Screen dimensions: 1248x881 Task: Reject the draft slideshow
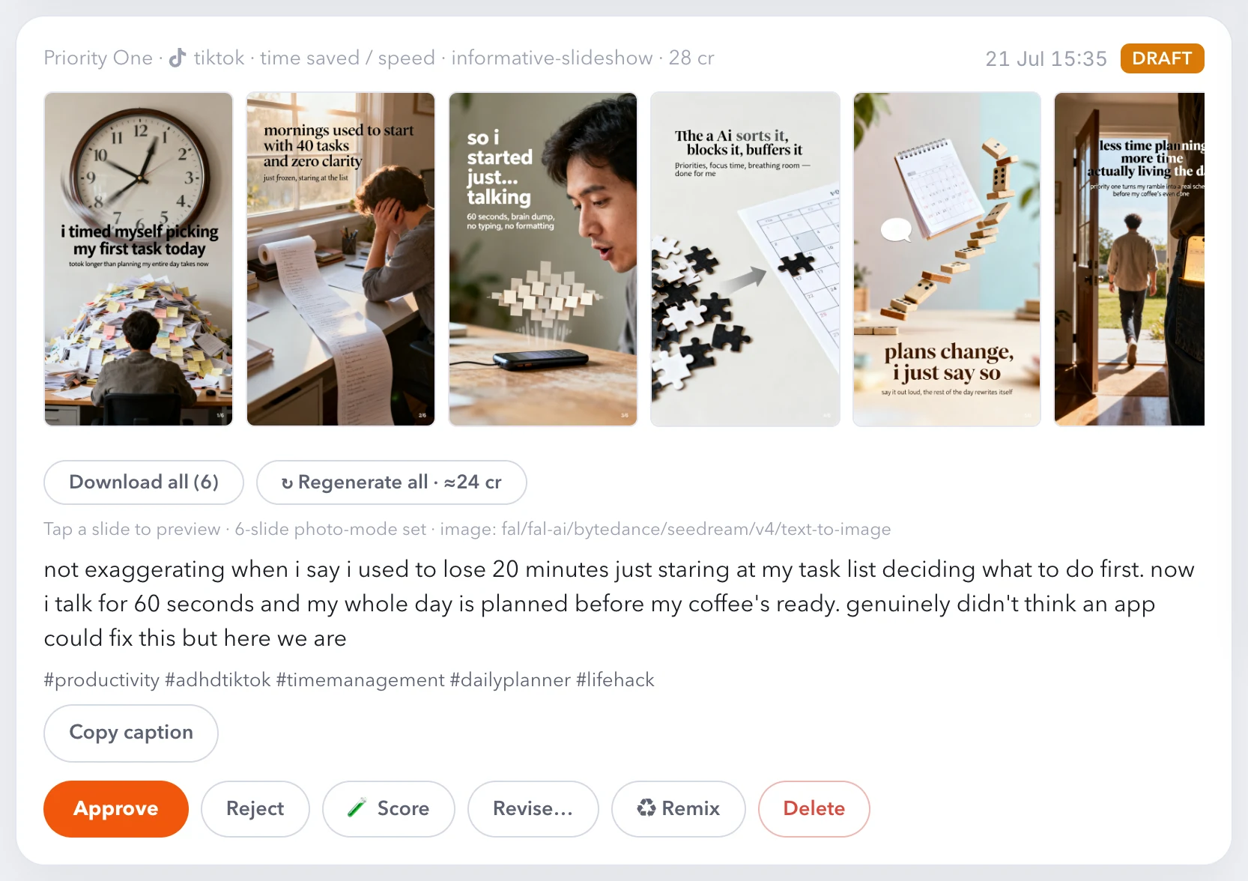(255, 809)
